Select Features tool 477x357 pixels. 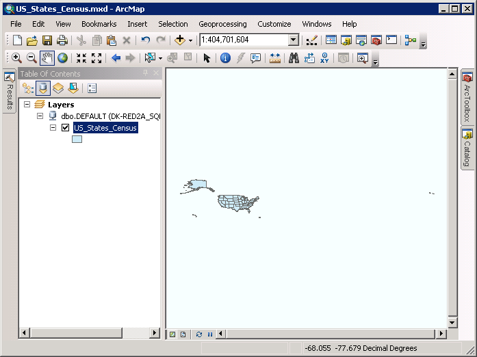coord(150,57)
